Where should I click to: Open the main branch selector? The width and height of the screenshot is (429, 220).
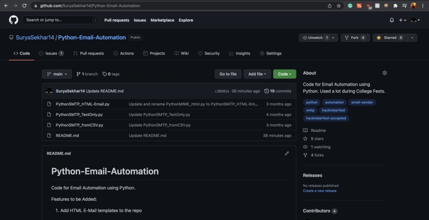tap(57, 74)
